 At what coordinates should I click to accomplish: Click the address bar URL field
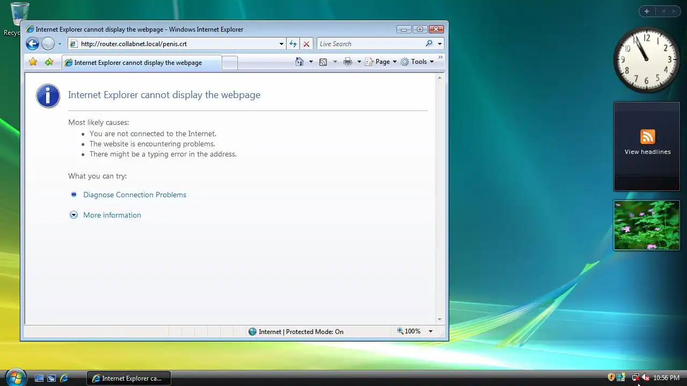coord(178,44)
